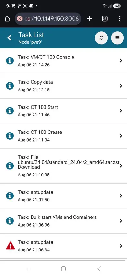Screen dimensions: 127x276
Task: Open the ubuntu 24.04 template Download task
Action: [x=64, y=166]
